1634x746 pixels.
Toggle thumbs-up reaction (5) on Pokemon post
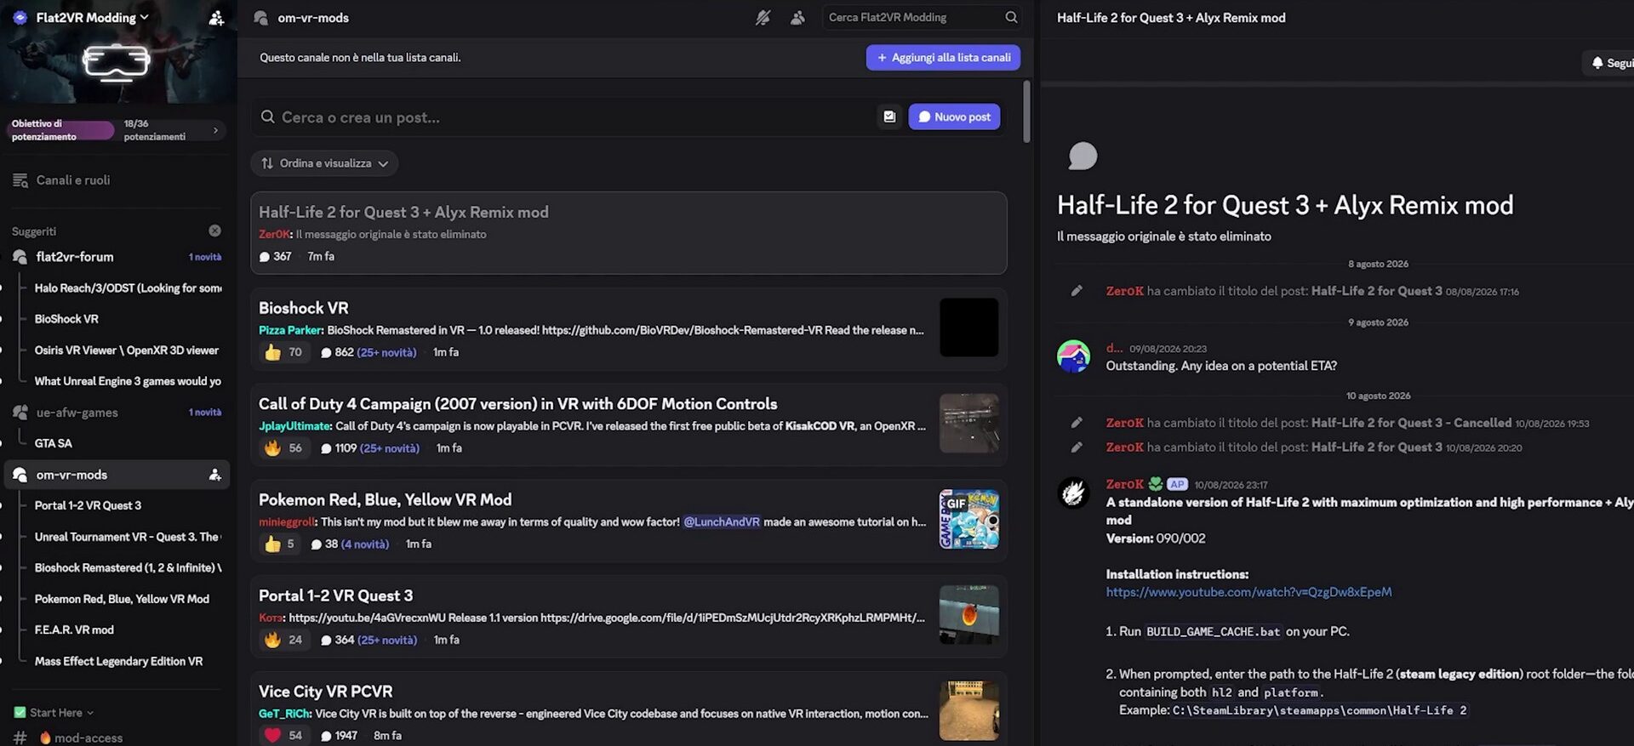coord(280,544)
